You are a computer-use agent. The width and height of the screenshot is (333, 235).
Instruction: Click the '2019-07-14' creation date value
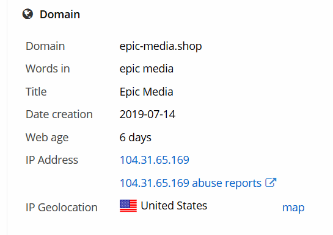tap(147, 114)
